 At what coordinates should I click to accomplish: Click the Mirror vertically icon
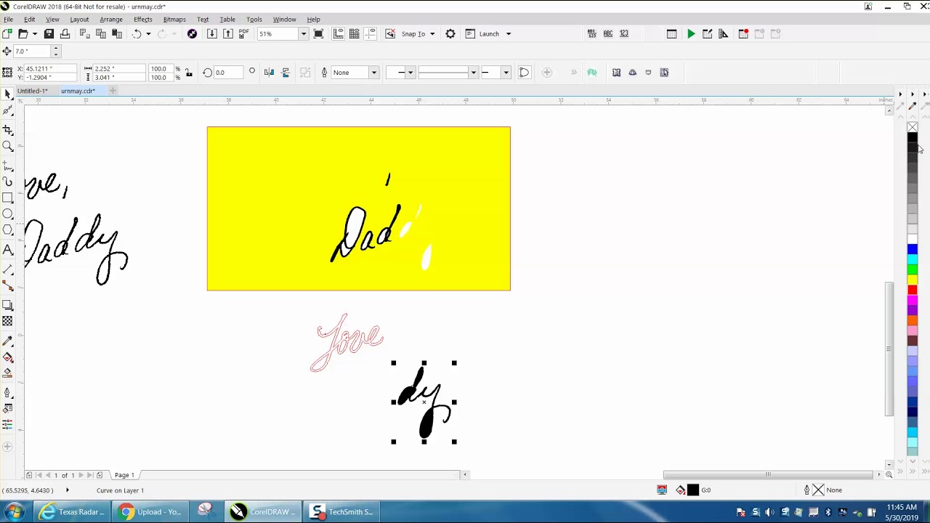(286, 72)
